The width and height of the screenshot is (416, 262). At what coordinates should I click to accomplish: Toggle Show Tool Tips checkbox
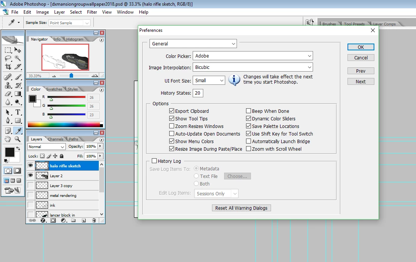click(171, 119)
